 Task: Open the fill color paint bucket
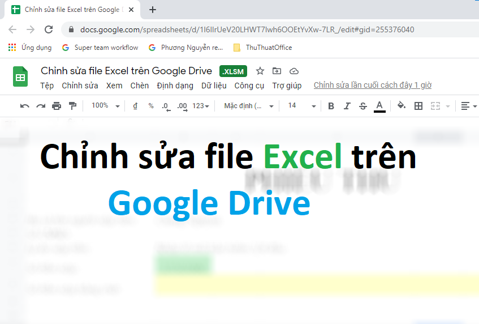402,106
